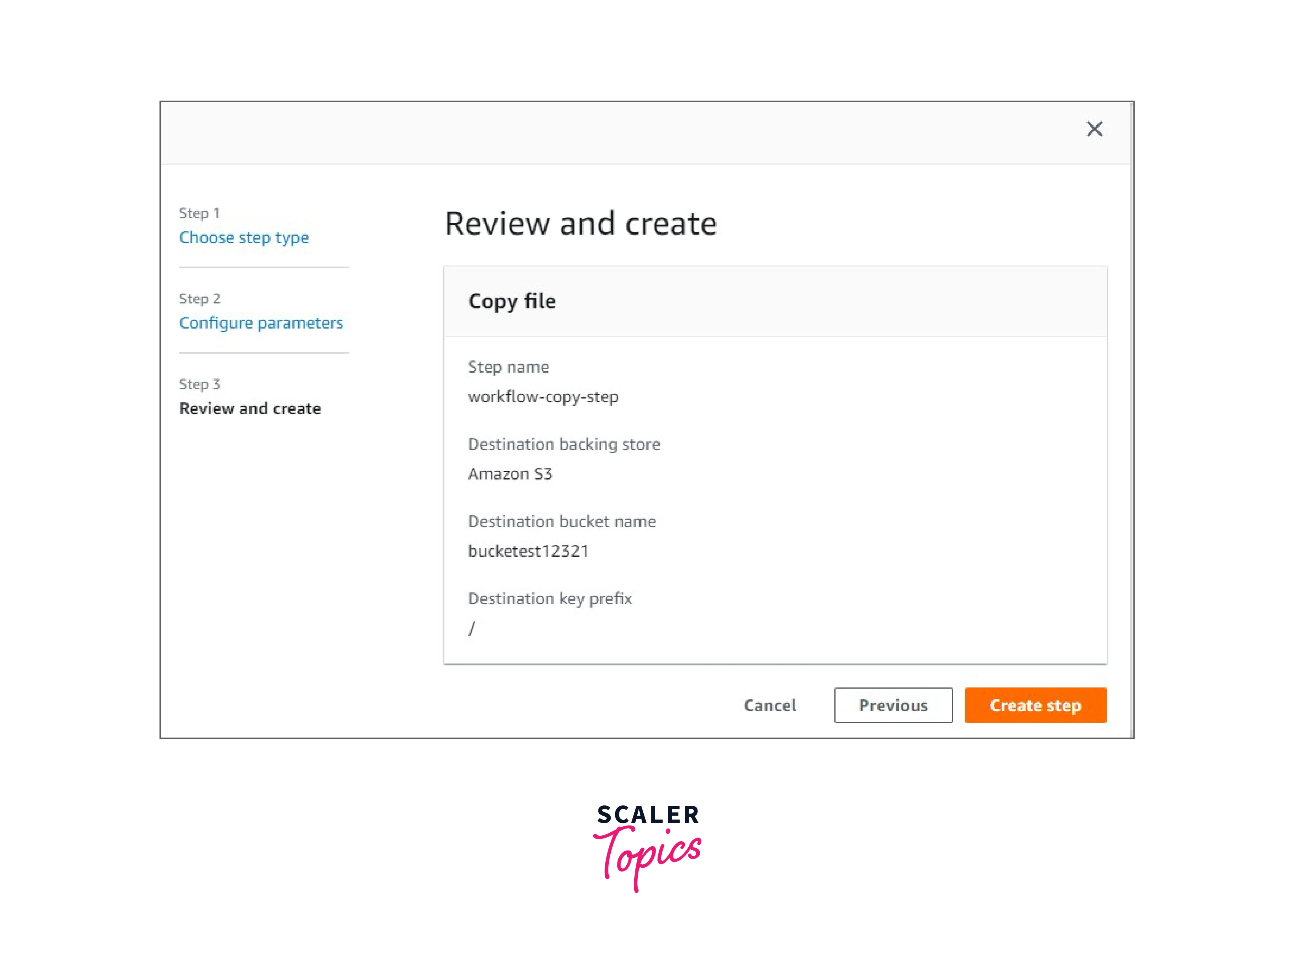Click the Step name field label

pyautogui.click(x=508, y=367)
